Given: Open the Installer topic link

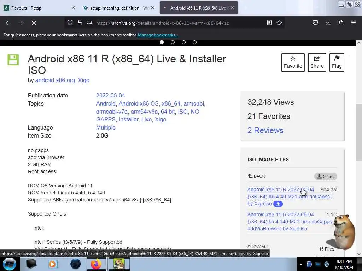Looking at the screenshot, I should [x=128, y=119].
